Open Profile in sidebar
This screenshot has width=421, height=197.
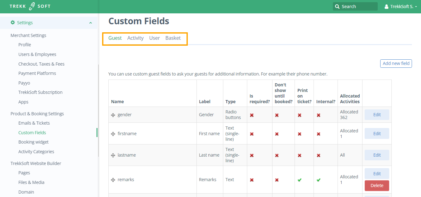pos(25,45)
